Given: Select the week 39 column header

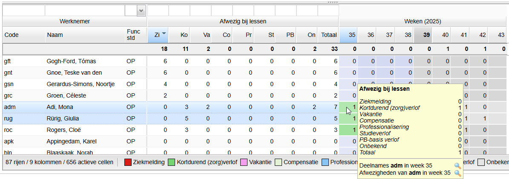Looking at the screenshot, I should (x=423, y=35).
